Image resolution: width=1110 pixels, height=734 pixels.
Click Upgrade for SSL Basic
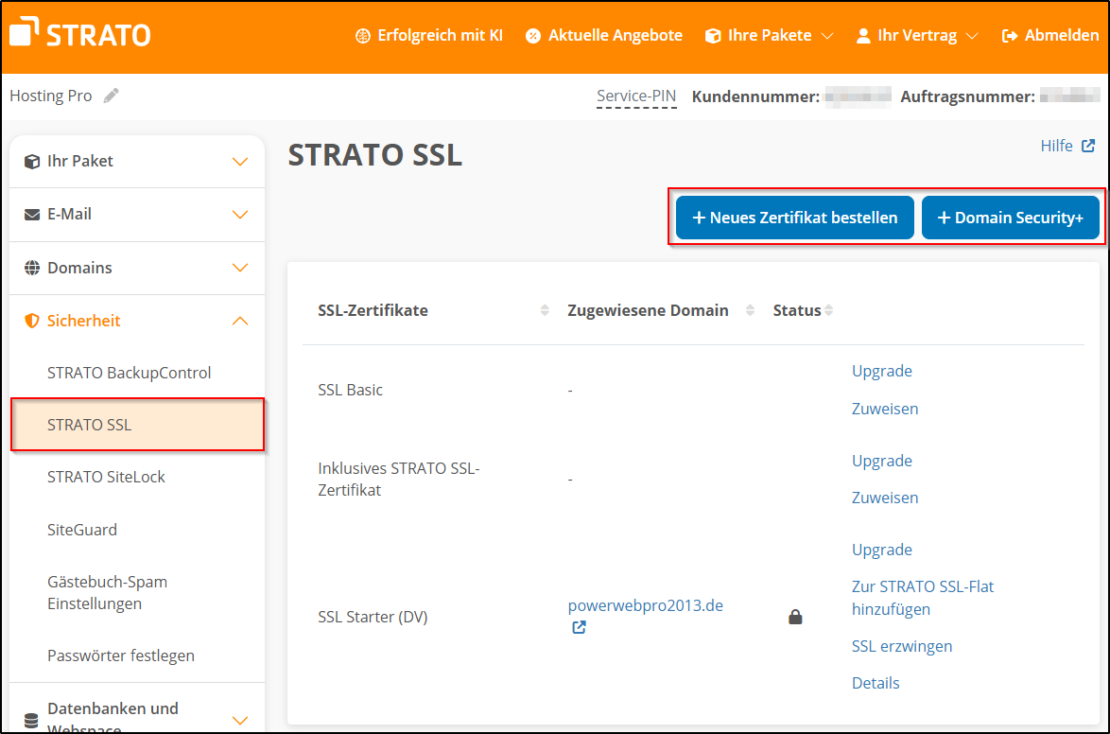point(882,371)
